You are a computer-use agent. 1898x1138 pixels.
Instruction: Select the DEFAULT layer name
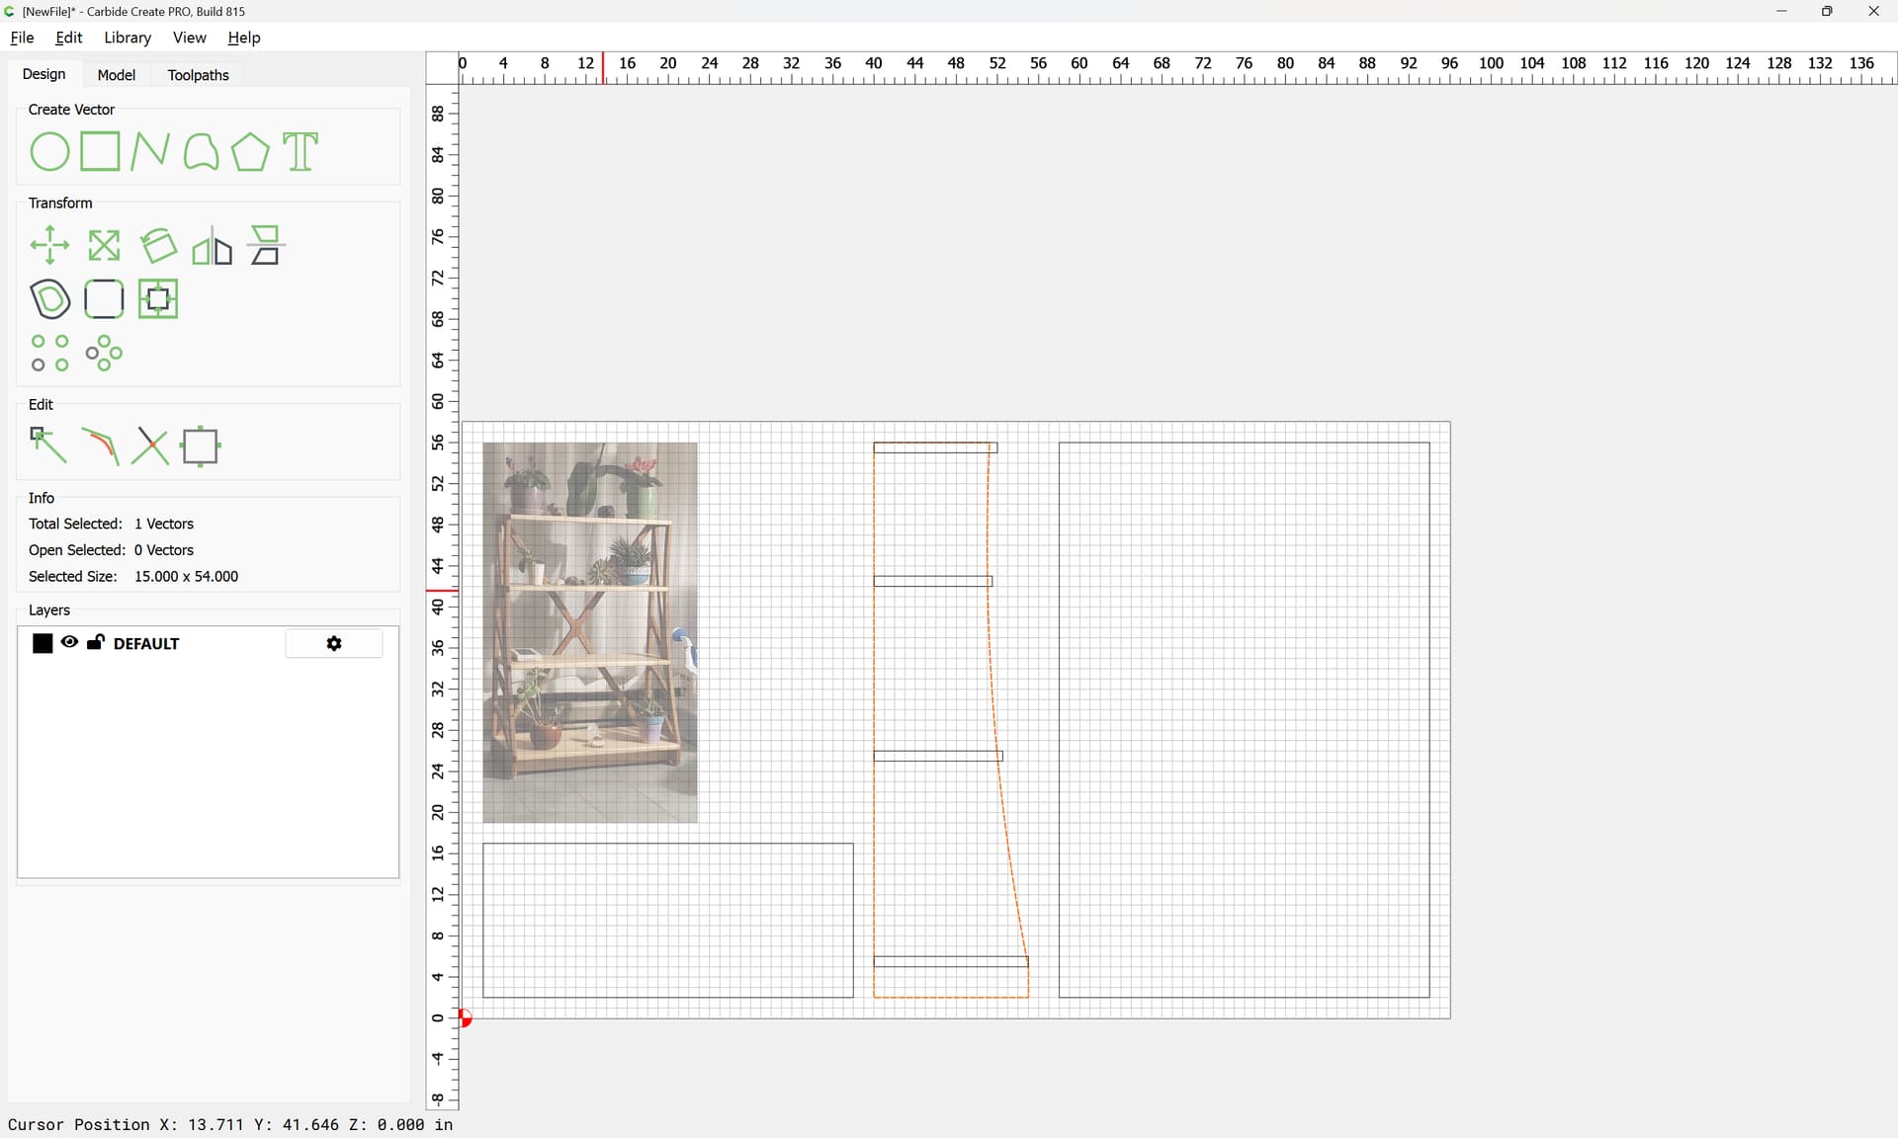coord(146,644)
